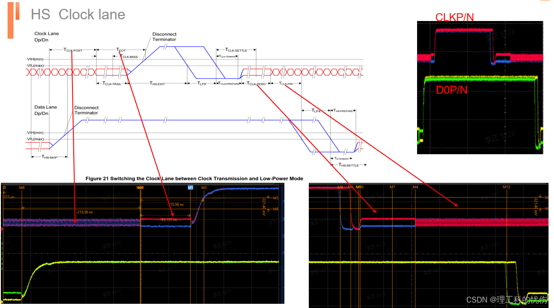This screenshot has width=554, height=308.
Task: Select the 'Clock Lane Dp/Dn' label
Action: 46,36
